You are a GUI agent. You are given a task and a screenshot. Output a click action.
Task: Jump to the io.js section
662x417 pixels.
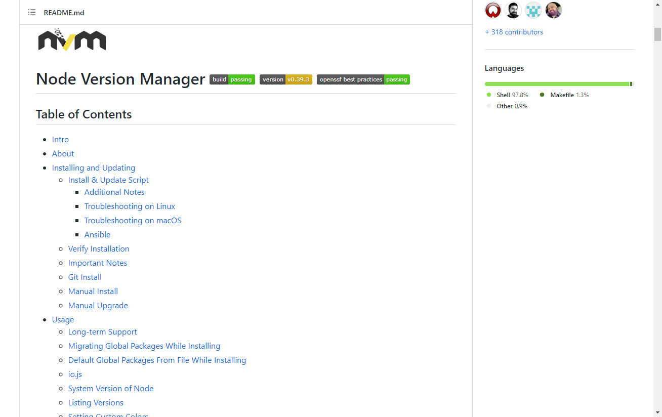coord(75,374)
